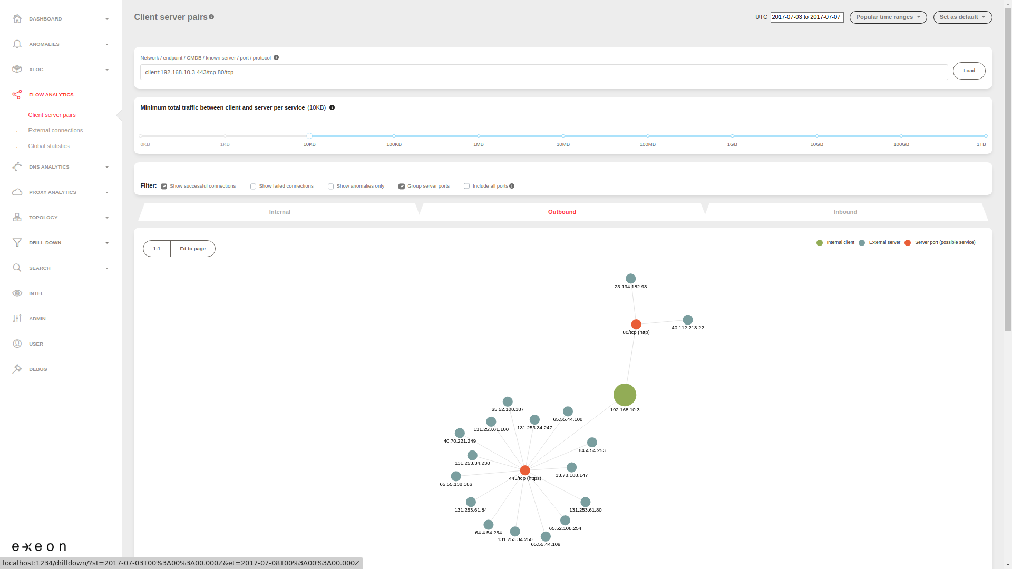Click info icon beside Client server pairs
The height and width of the screenshot is (569, 1012).
point(211,17)
